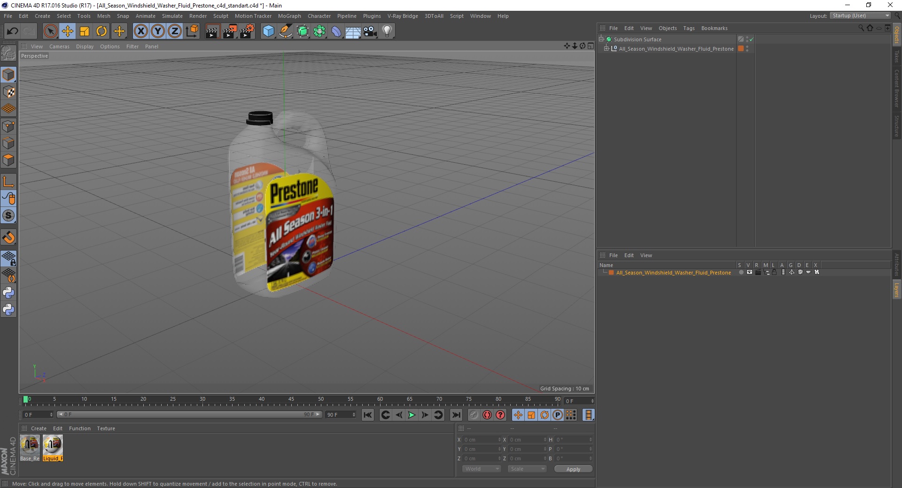Image resolution: width=902 pixels, height=488 pixels.
Task: Activate the Rotate tool
Action: click(101, 31)
